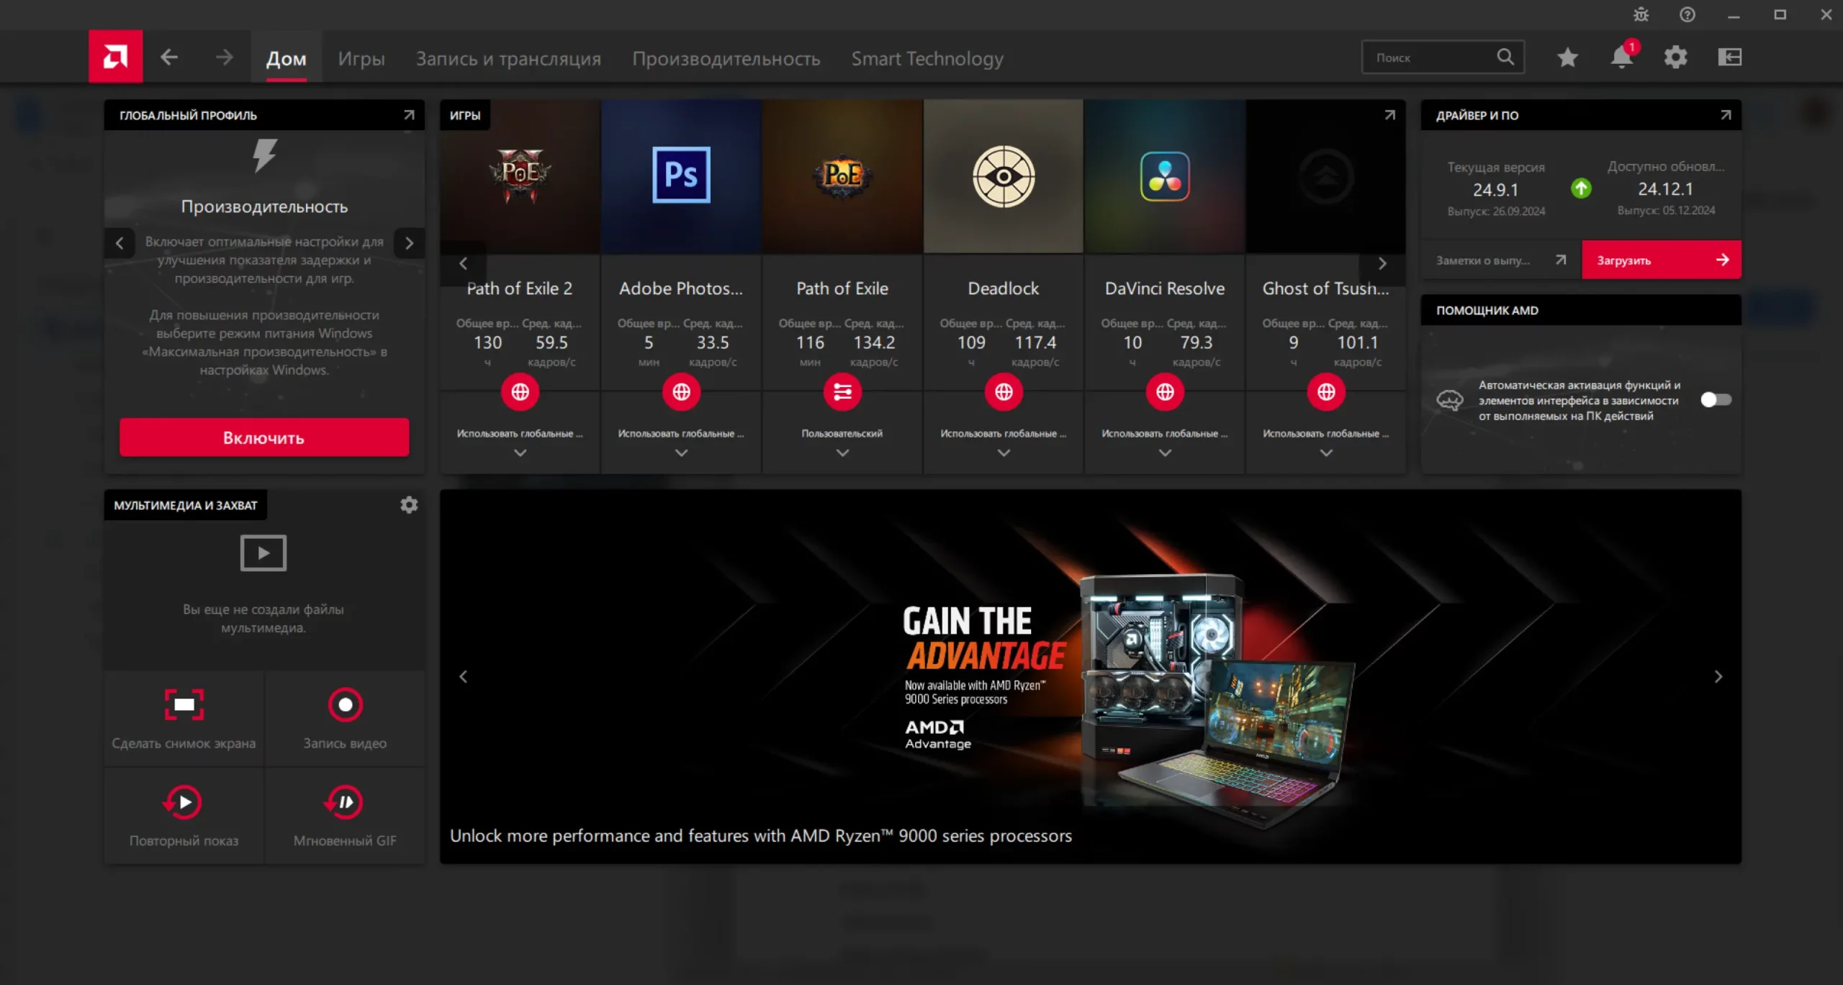
Task: Click the AMD logo home icon
Action: (115, 57)
